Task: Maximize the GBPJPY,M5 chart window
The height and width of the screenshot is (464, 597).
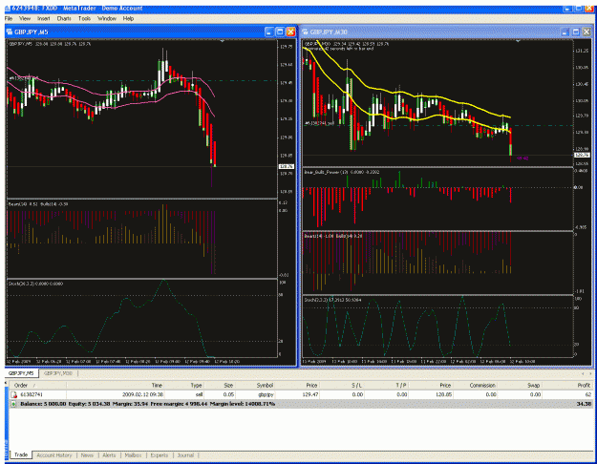Action: click(x=280, y=32)
